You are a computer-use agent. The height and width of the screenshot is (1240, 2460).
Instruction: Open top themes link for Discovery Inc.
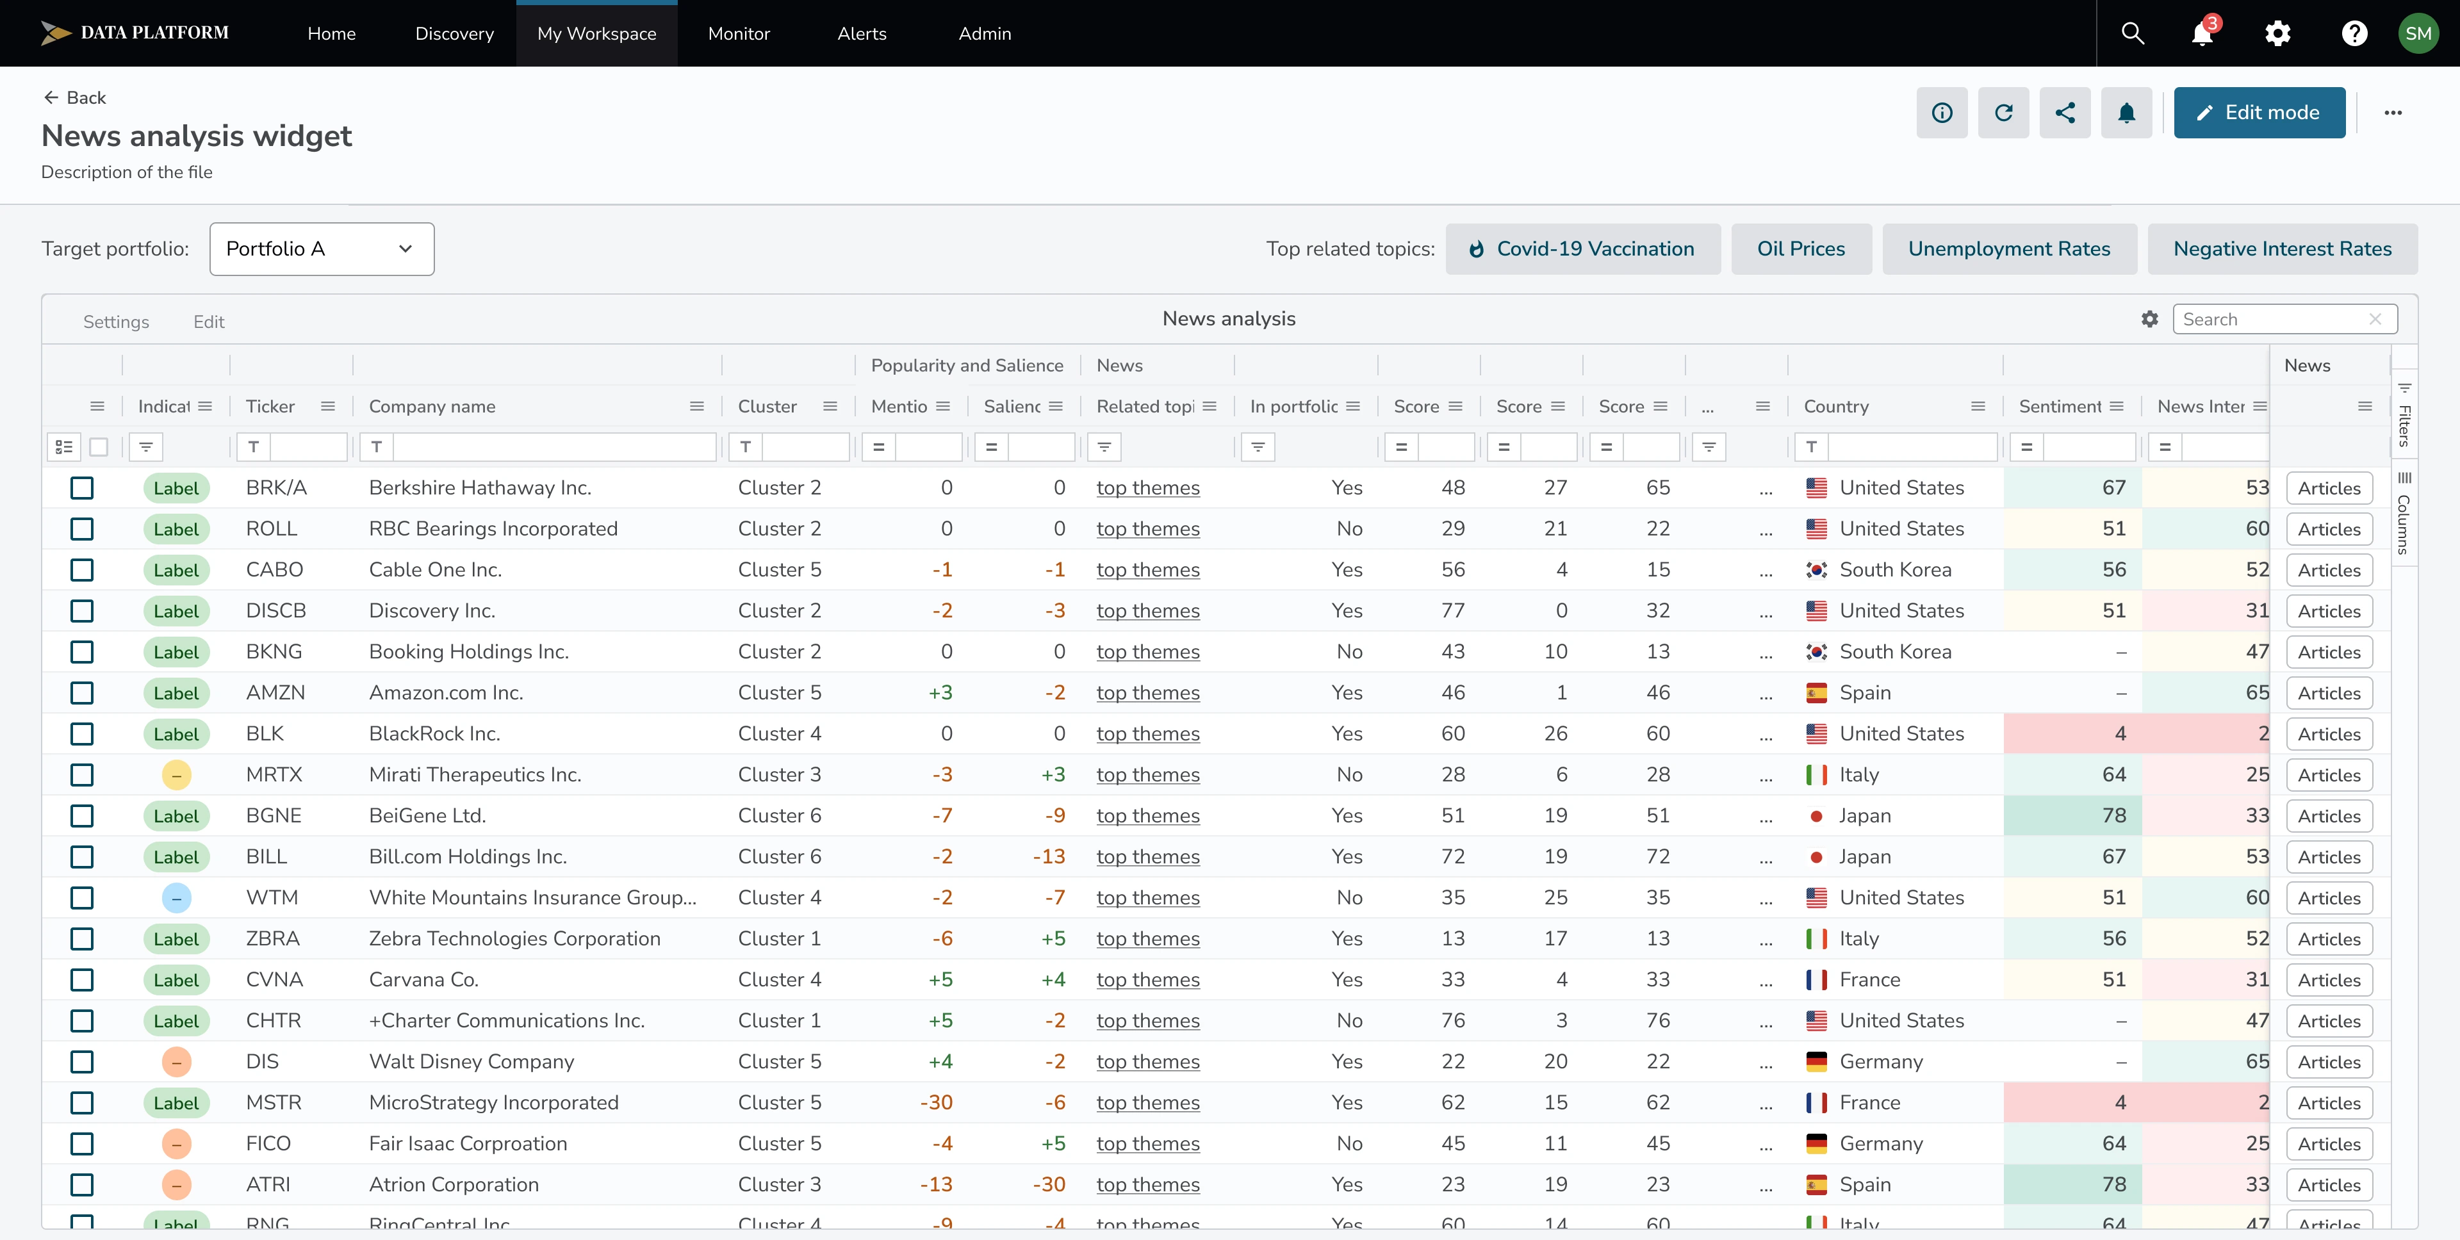coord(1148,611)
